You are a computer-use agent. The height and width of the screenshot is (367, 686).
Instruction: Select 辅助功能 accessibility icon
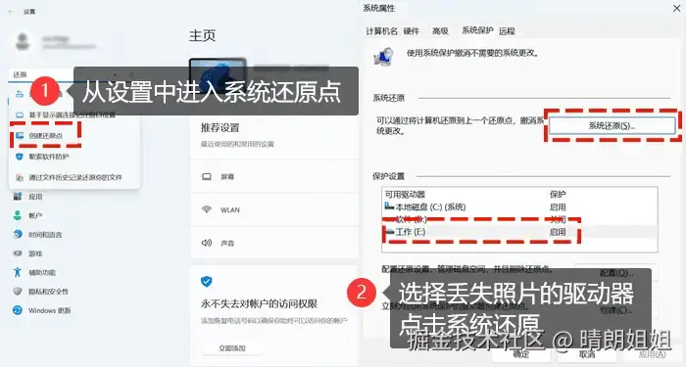click(18, 272)
